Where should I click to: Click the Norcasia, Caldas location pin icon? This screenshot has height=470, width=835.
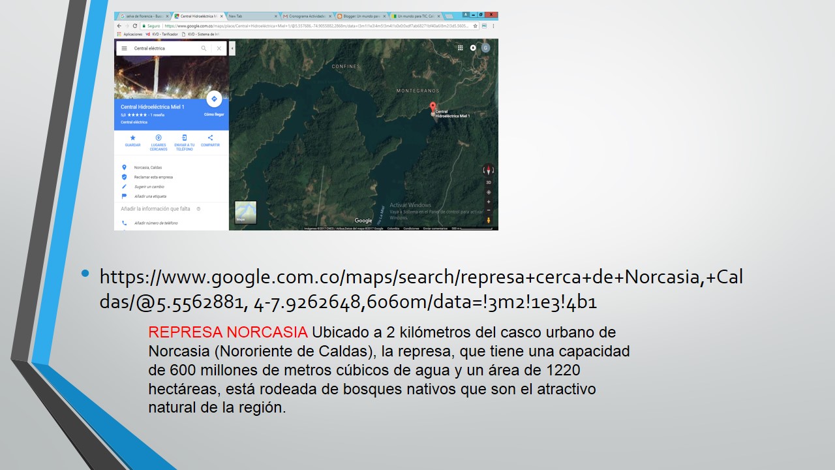point(124,167)
